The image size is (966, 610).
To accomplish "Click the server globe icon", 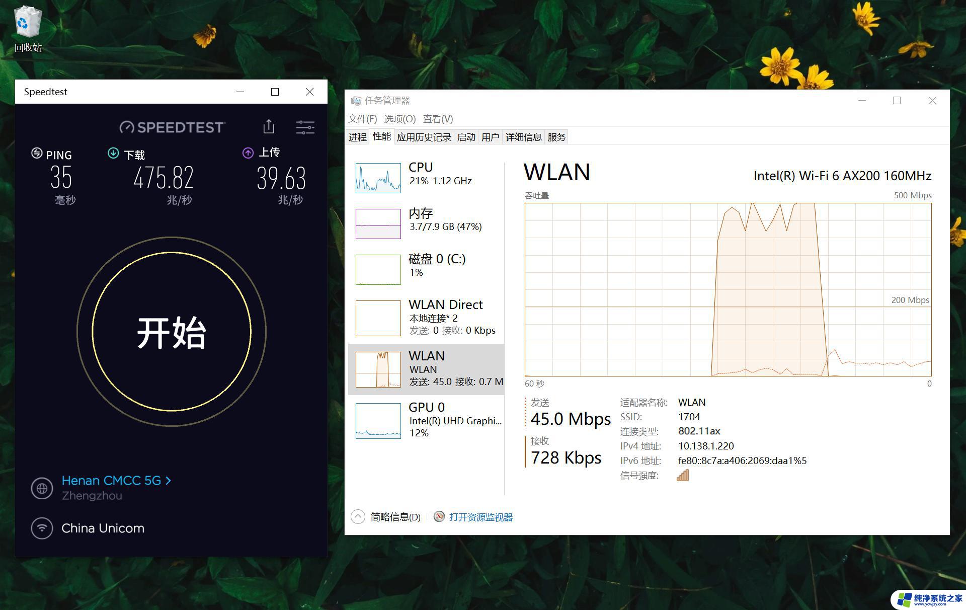I will click(42, 488).
